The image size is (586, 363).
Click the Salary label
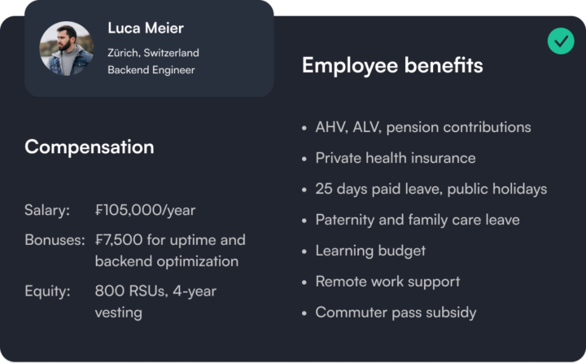[x=47, y=210]
